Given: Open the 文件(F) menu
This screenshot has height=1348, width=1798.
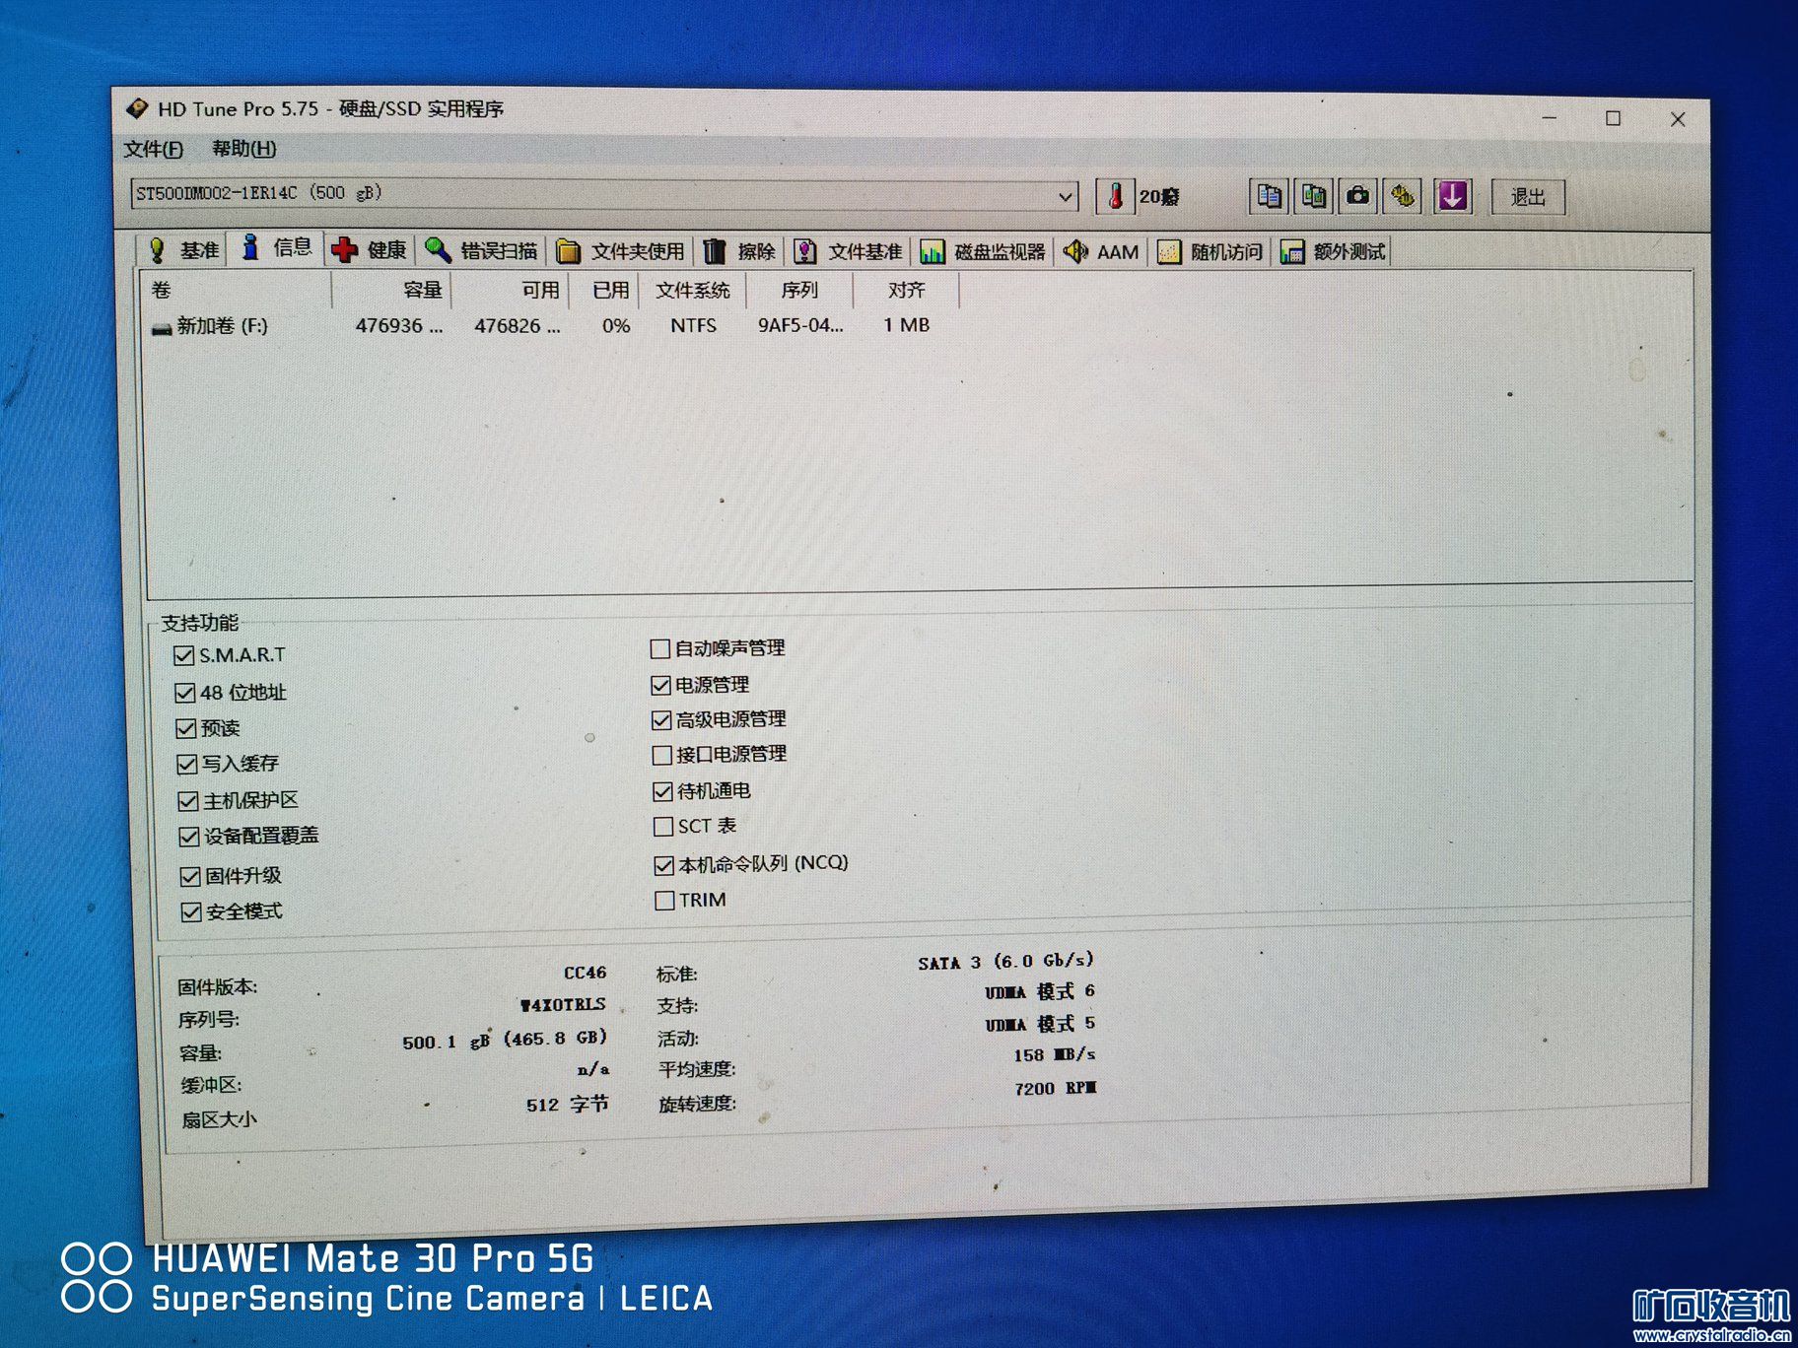Looking at the screenshot, I should coord(154,149).
